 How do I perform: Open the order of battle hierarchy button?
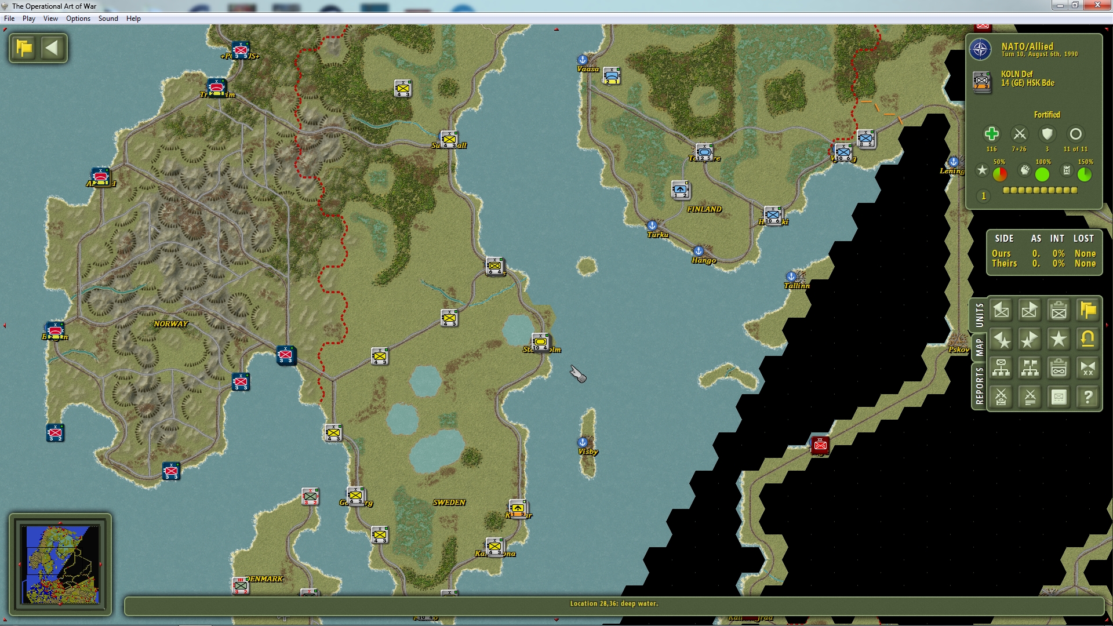coord(1001,368)
